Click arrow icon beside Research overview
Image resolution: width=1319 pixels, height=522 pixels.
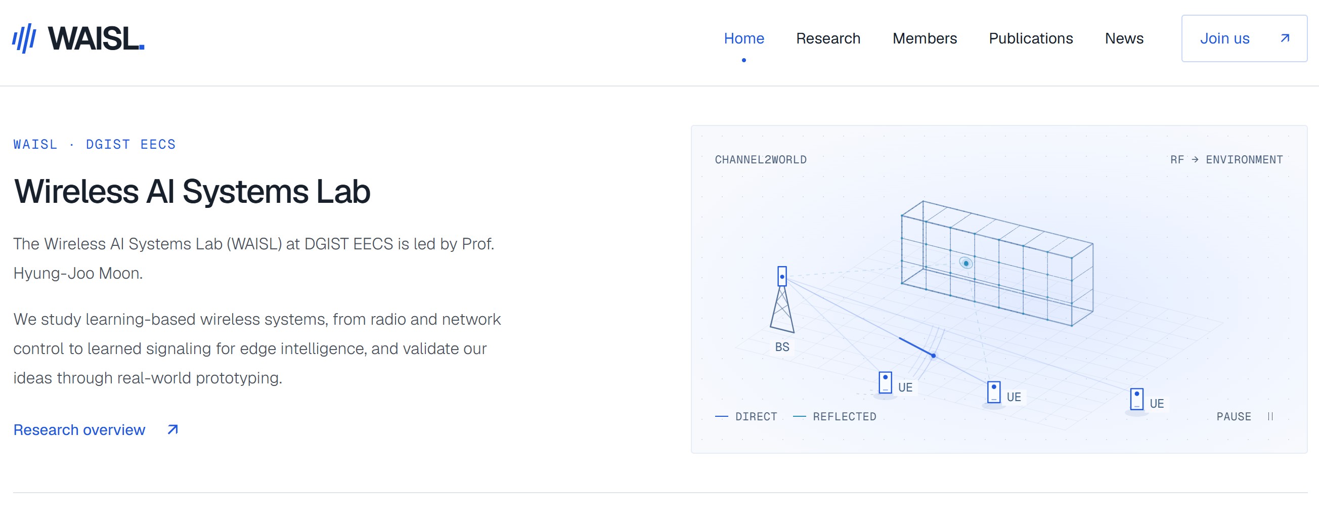[172, 429]
